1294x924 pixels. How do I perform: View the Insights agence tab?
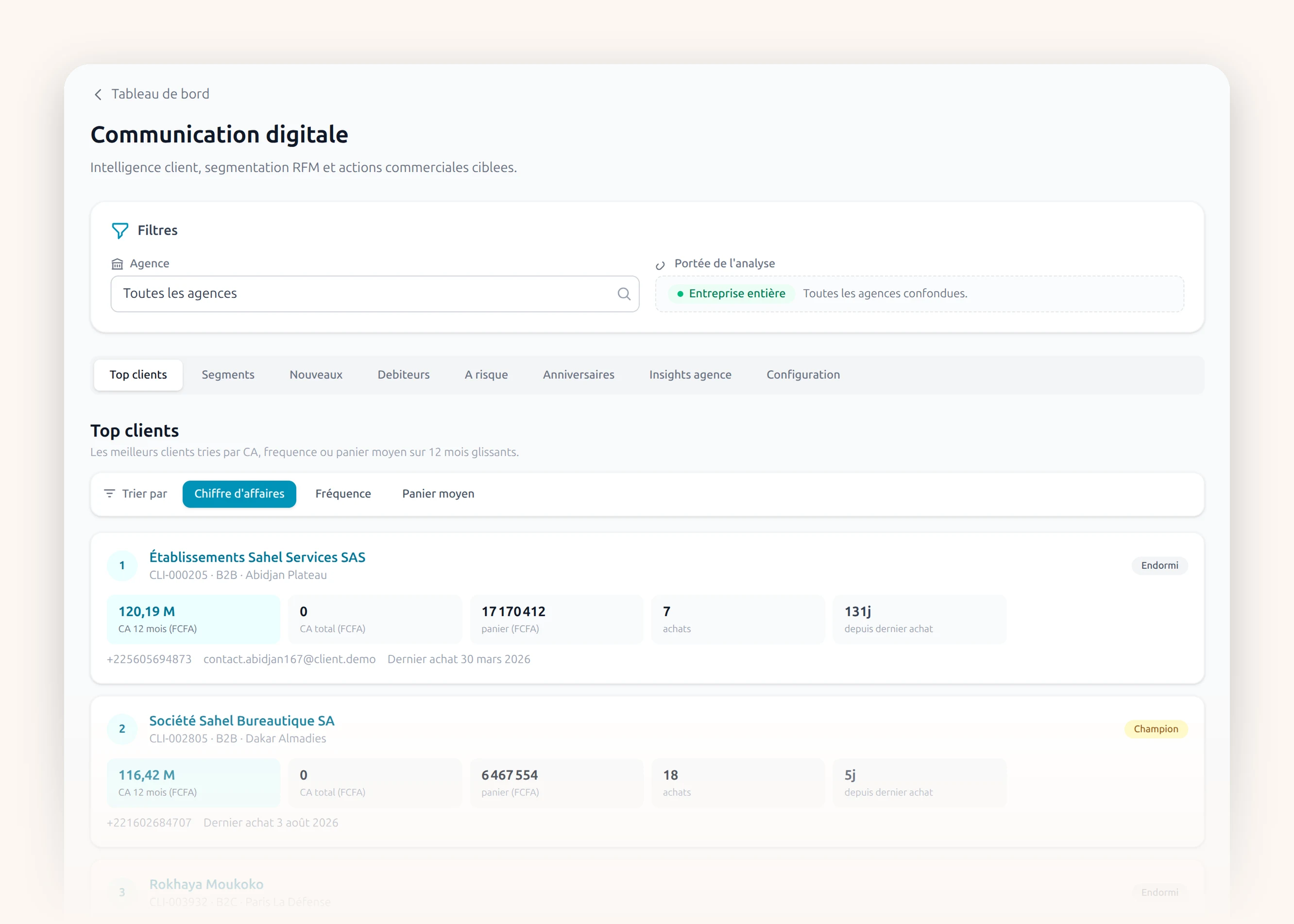click(x=691, y=375)
